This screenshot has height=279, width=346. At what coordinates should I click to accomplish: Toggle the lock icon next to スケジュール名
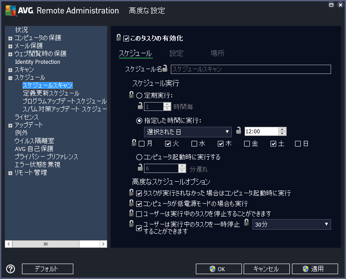[165, 68]
